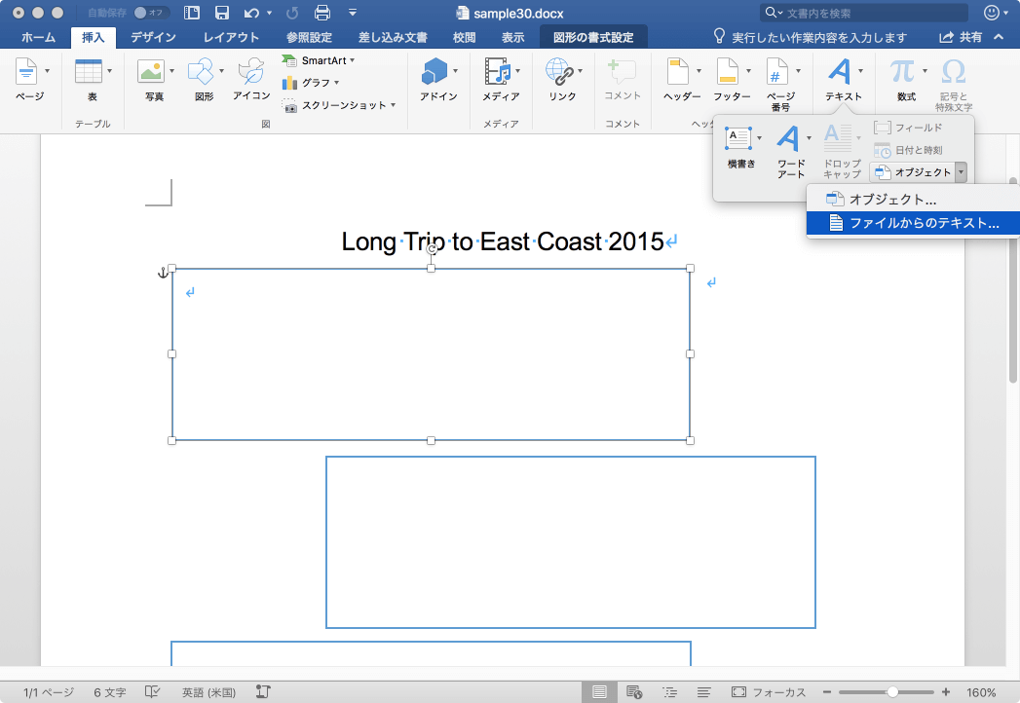Screen dimensions: 1020x703
Task: Click the horizontal text box (横書き) icon
Action: click(x=738, y=138)
